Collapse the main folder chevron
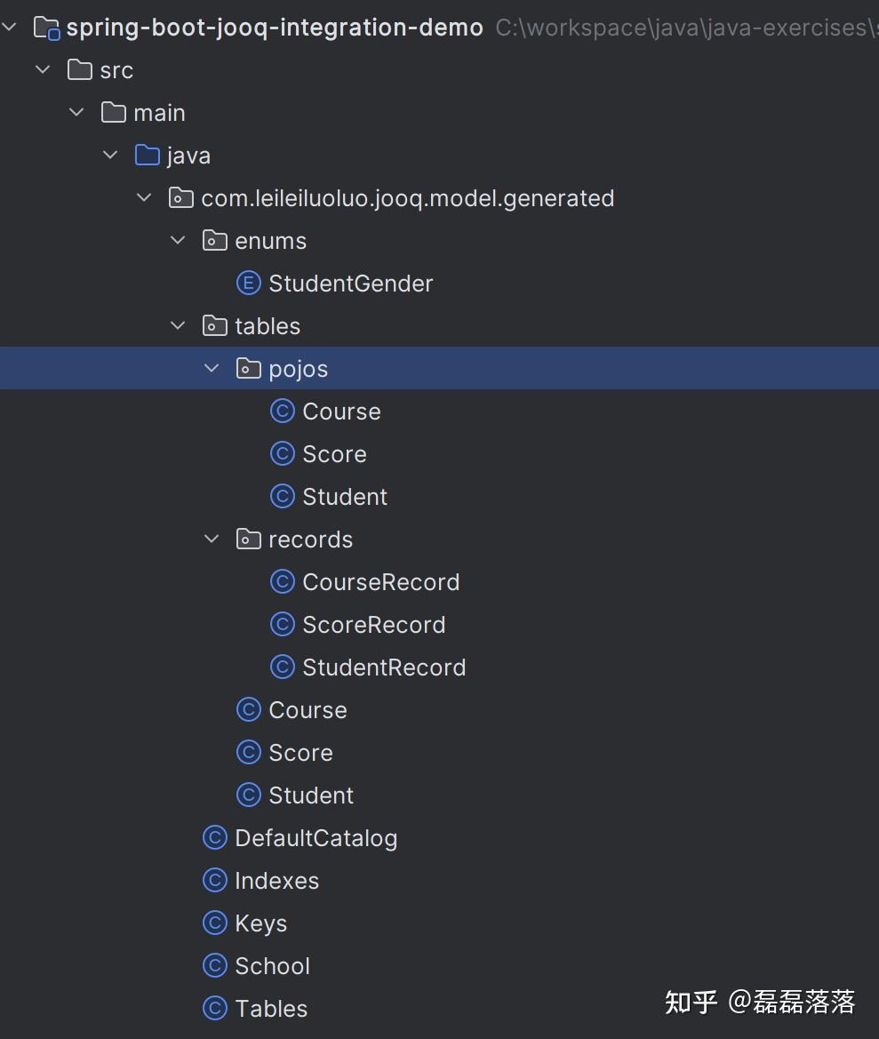879x1039 pixels. coord(76,113)
